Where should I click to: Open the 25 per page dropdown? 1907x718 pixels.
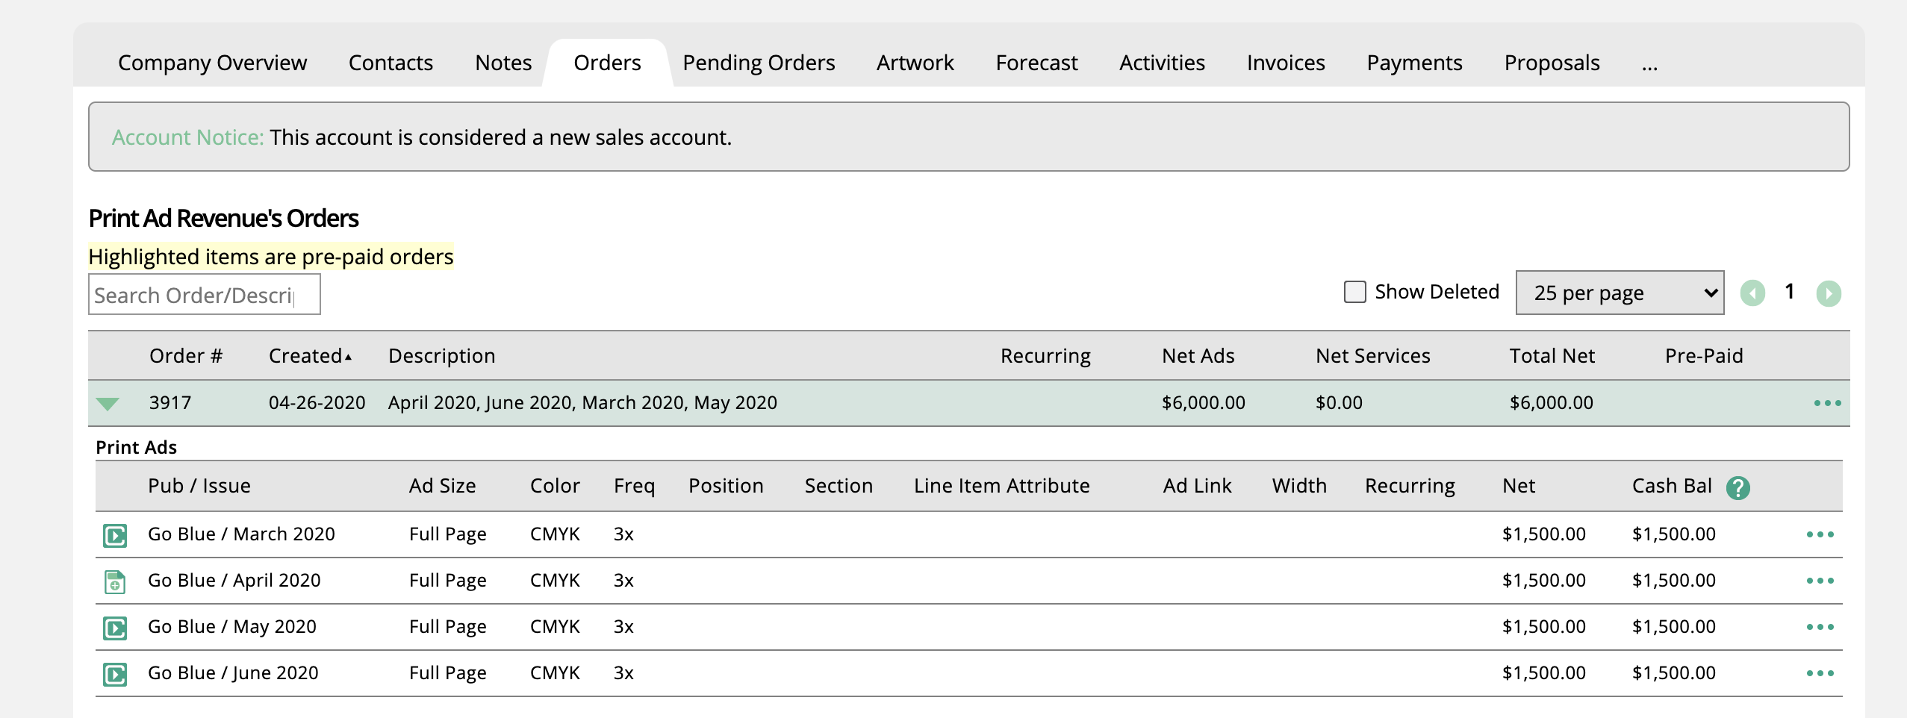coord(1619,293)
